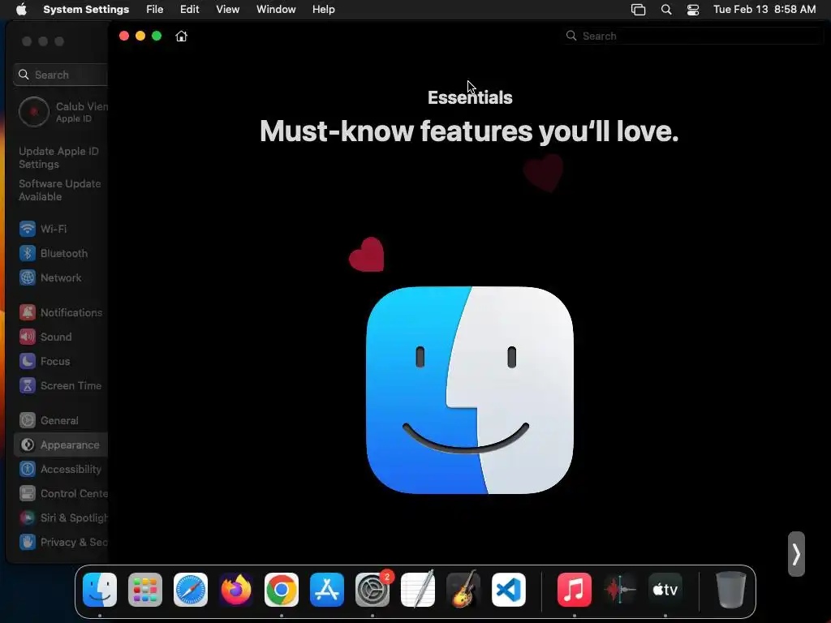Click the Tips window search field
Viewport: 831px width, 623px height.
(x=693, y=36)
